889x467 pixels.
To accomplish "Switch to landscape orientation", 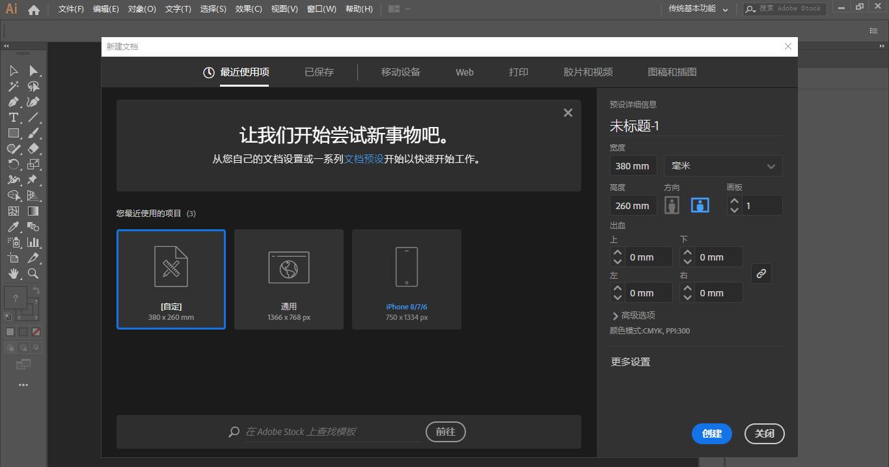I will coord(700,205).
